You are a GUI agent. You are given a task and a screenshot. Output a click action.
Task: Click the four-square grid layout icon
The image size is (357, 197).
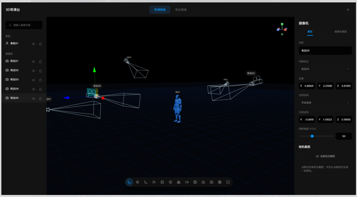(x=212, y=182)
